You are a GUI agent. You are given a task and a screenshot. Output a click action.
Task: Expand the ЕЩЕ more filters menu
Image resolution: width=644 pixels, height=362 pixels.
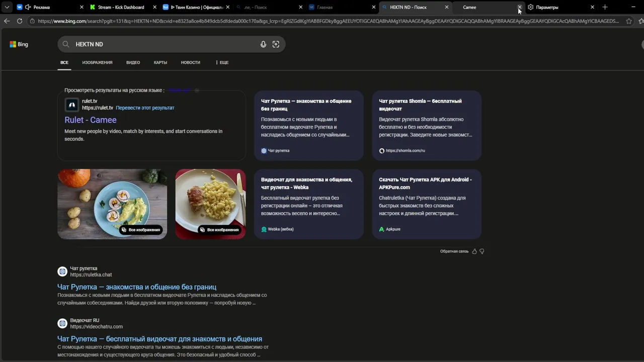pyautogui.click(x=222, y=62)
